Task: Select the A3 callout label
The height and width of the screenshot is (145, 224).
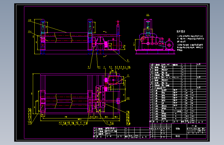Action: pyautogui.click(x=29, y=123)
